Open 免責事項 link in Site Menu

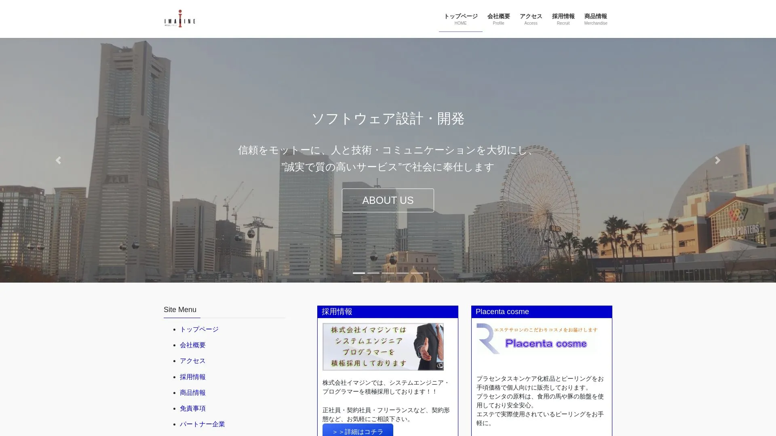pyautogui.click(x=193, y=409)
